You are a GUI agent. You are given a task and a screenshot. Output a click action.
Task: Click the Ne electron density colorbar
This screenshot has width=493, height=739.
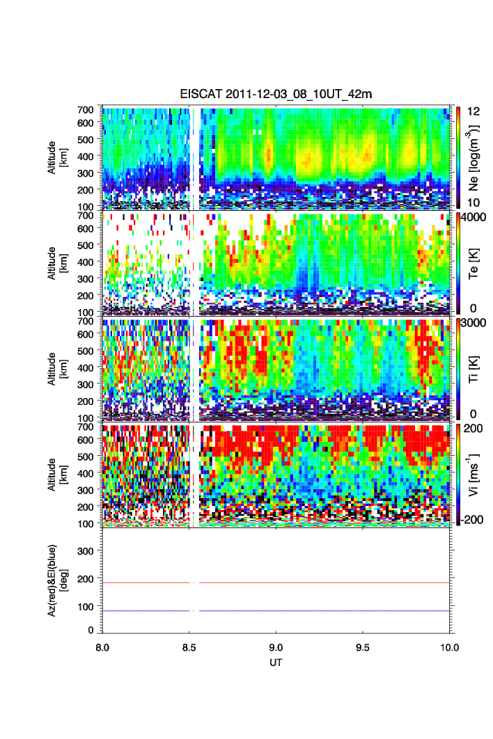[x=457, y=157]
